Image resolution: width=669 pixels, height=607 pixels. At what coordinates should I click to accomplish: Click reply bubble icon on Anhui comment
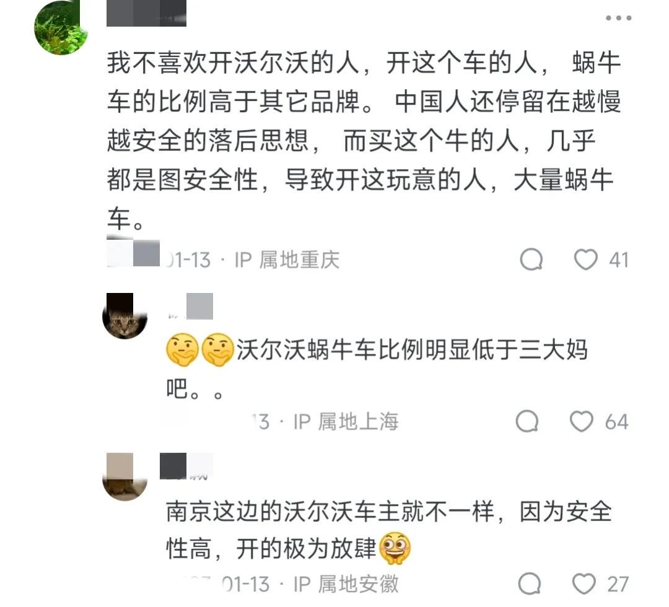tap(530, 583)
